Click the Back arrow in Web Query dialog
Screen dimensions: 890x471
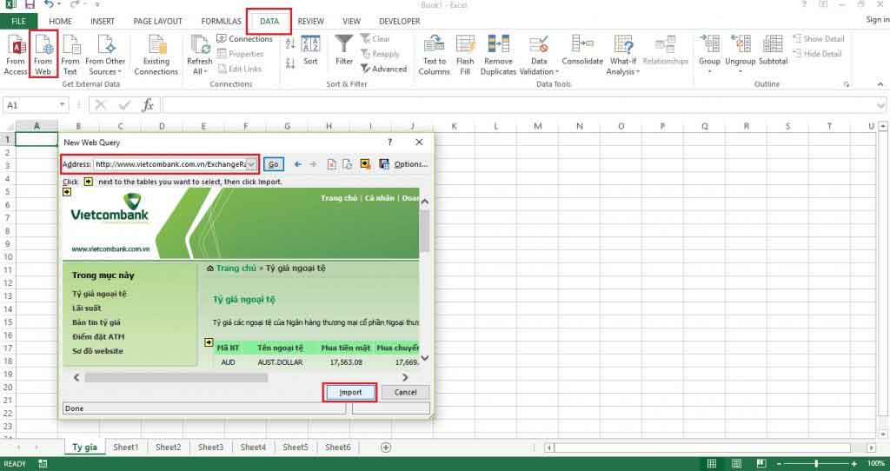[297, 164]
